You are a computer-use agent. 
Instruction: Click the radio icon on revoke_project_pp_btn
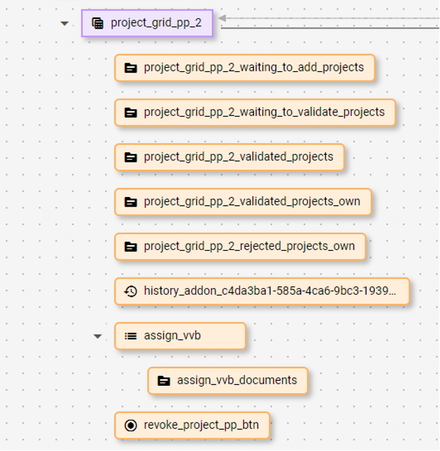131,426
